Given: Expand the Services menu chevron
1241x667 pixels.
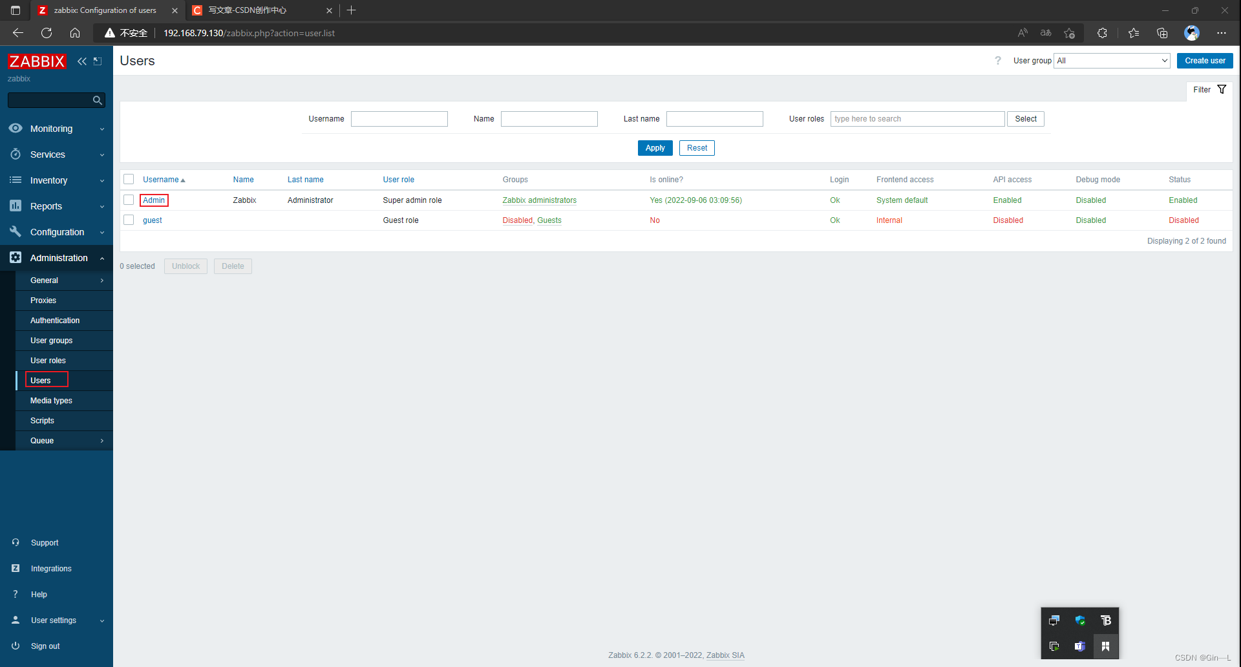Looking at the screenshot, I should point(102,155).
